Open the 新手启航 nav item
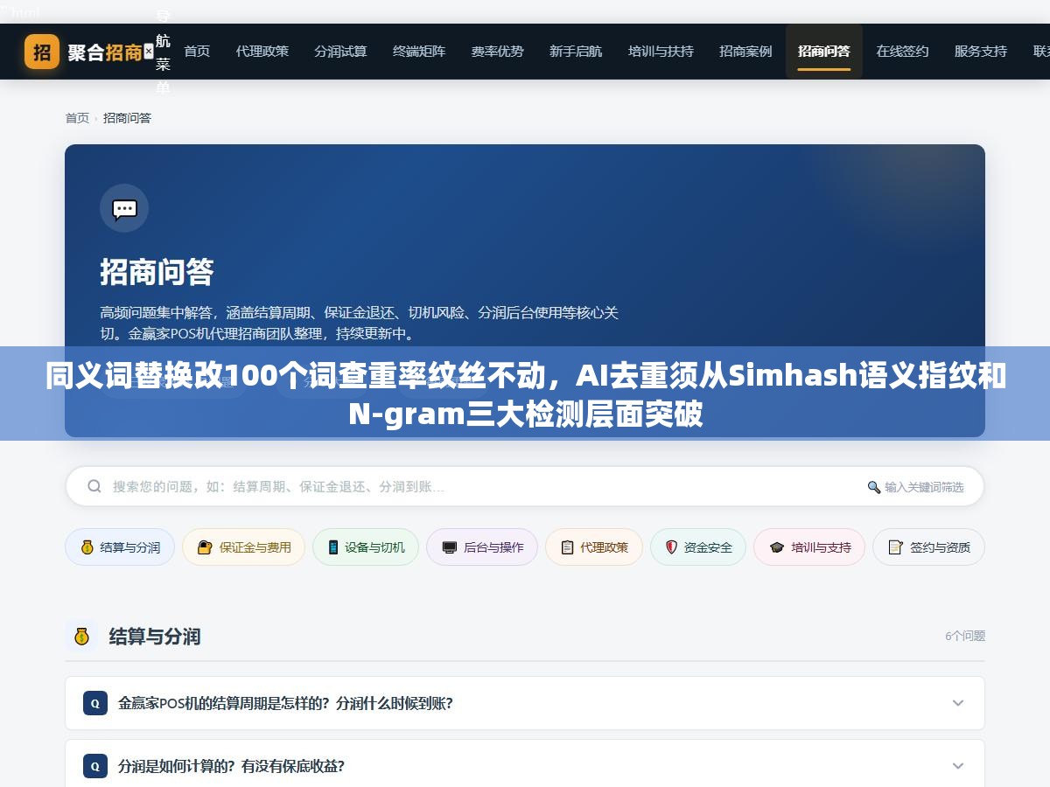This screenshot has height=787, width=1050. [x=576, y=52]
